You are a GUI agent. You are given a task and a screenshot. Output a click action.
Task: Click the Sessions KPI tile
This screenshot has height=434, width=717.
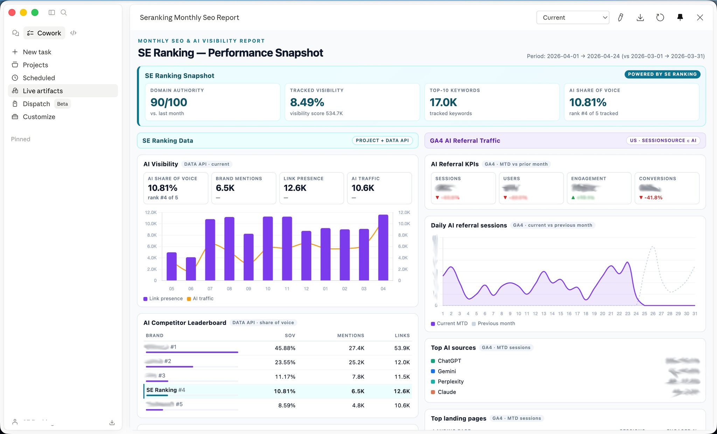[x=463, y=188]
